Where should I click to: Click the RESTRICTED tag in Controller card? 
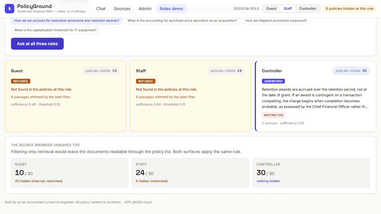[274, 115]
